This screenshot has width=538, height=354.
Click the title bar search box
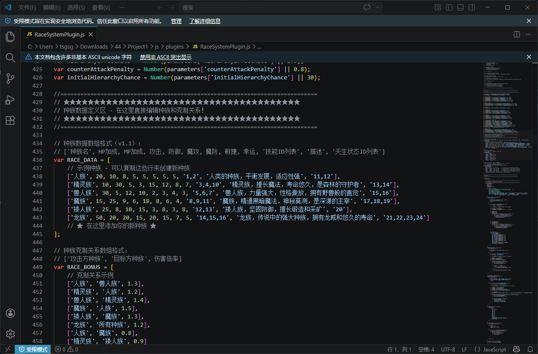(x=269, y=7)
